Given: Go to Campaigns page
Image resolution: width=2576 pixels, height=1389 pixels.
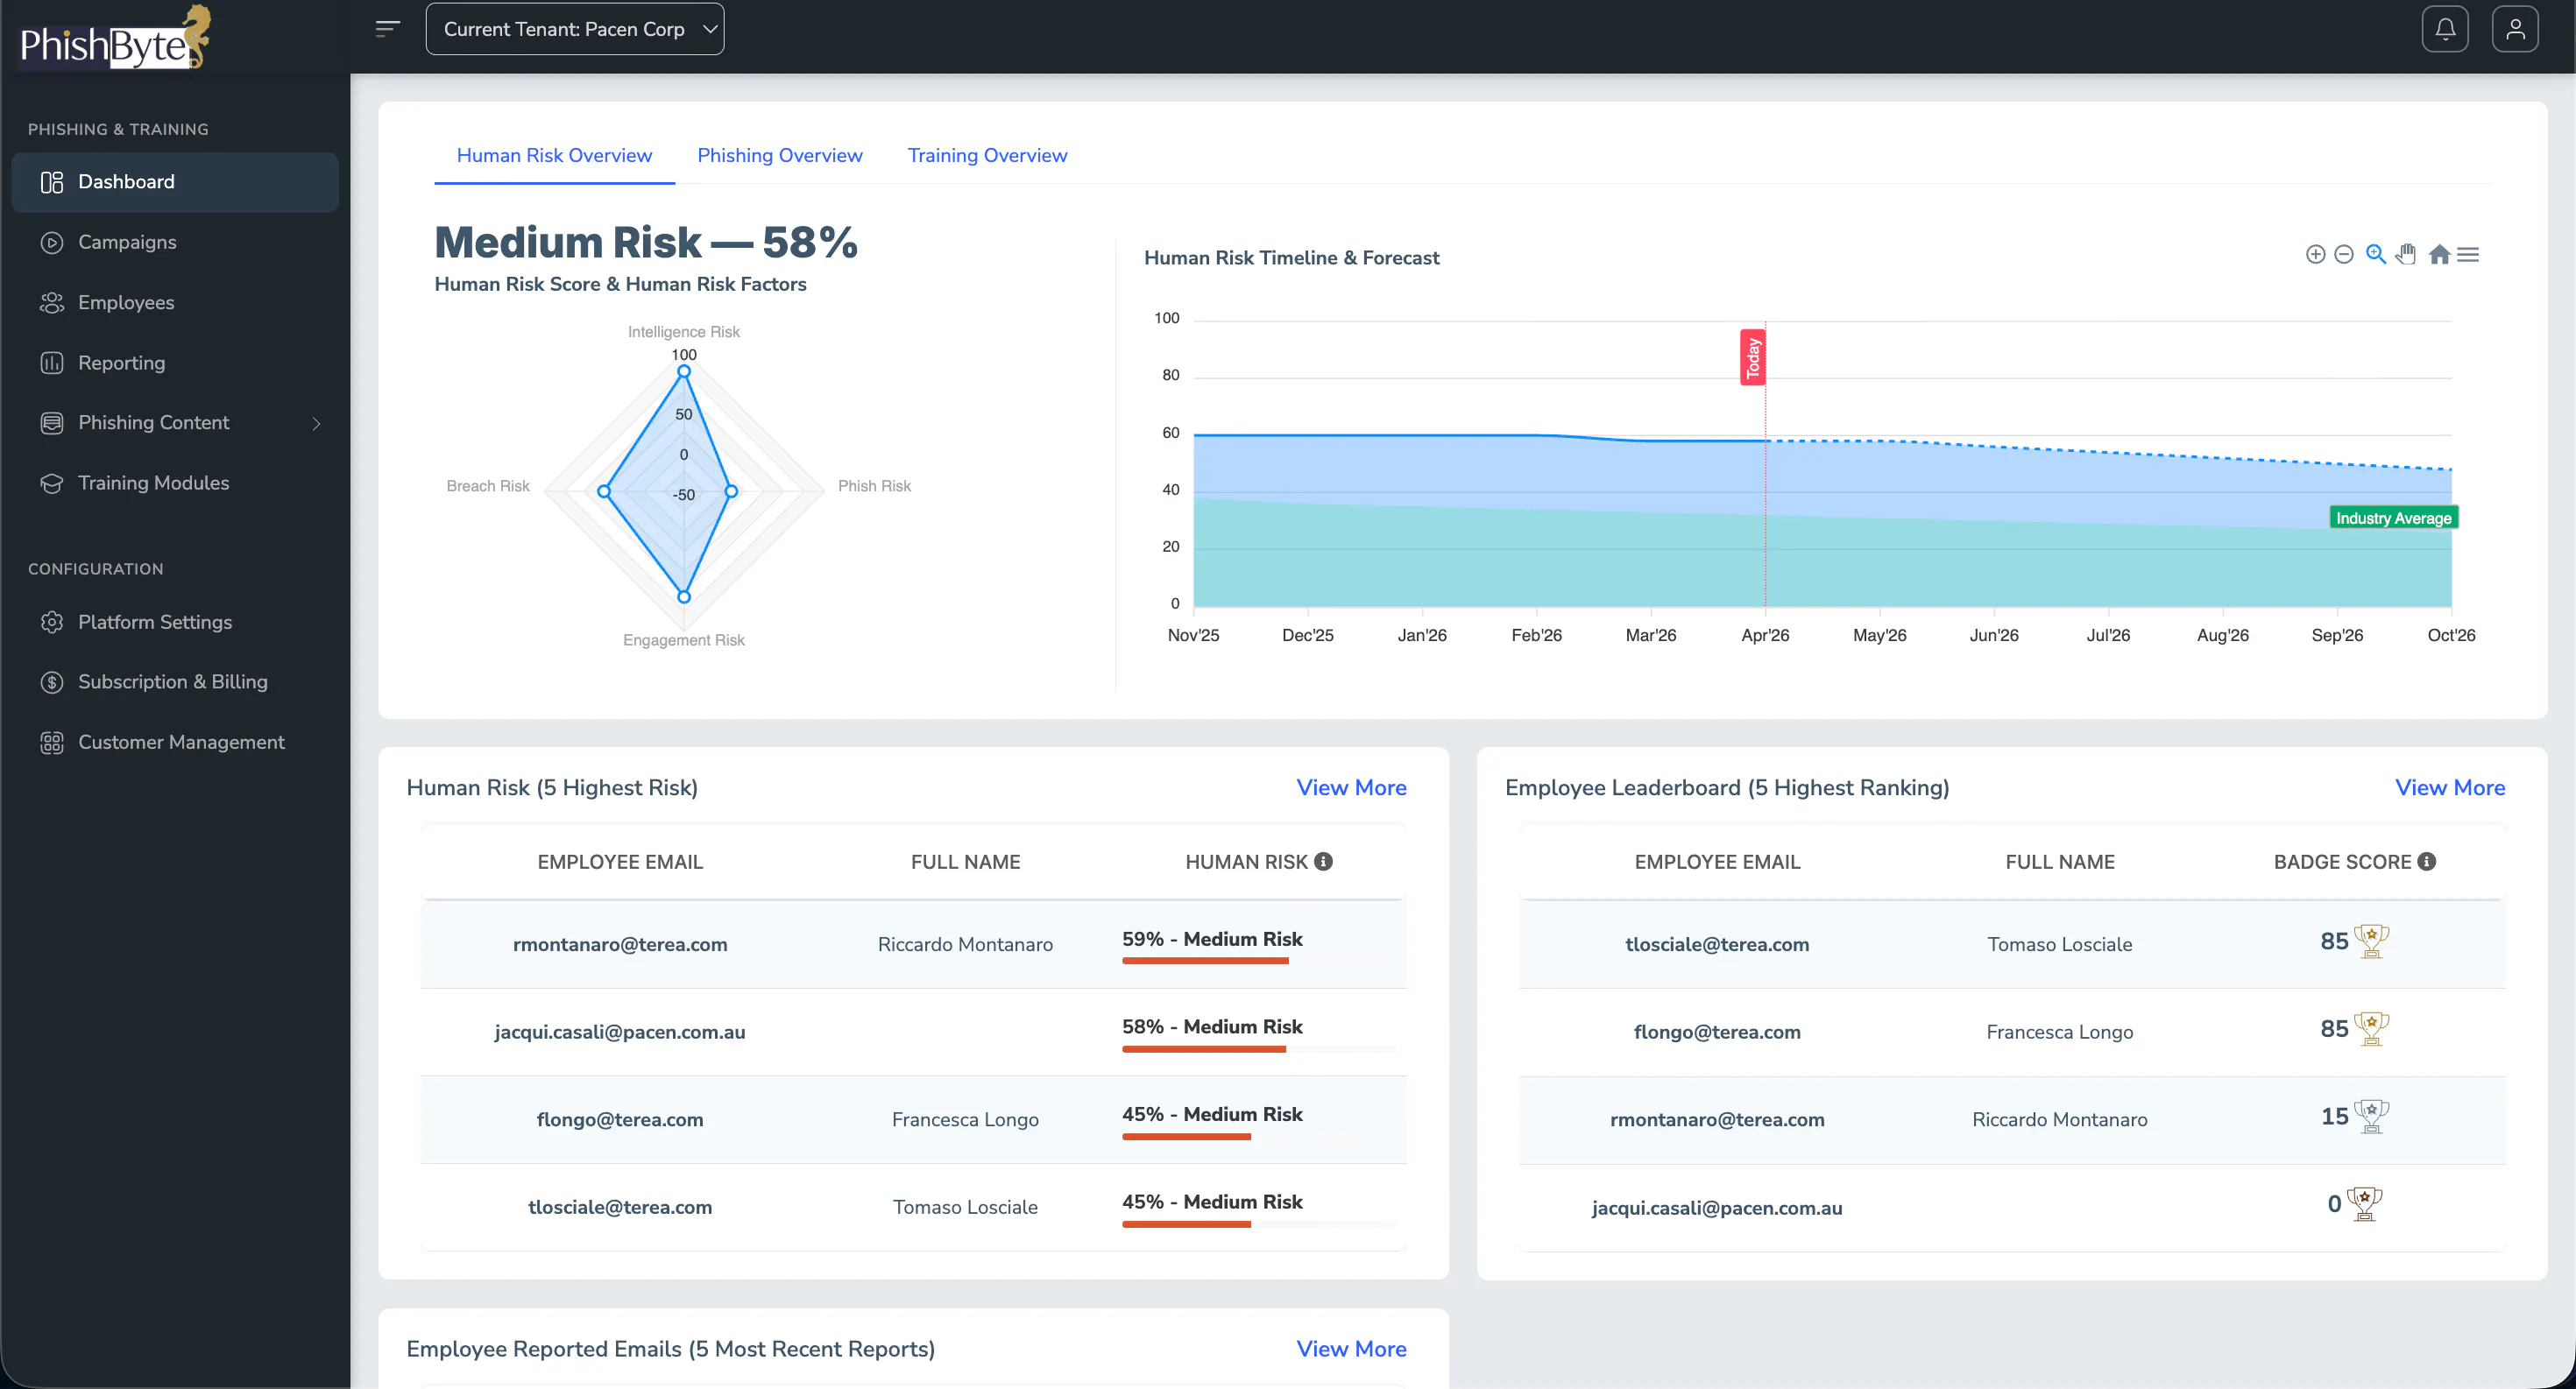Looking at the screenshot, I should (x=175, y=243).
